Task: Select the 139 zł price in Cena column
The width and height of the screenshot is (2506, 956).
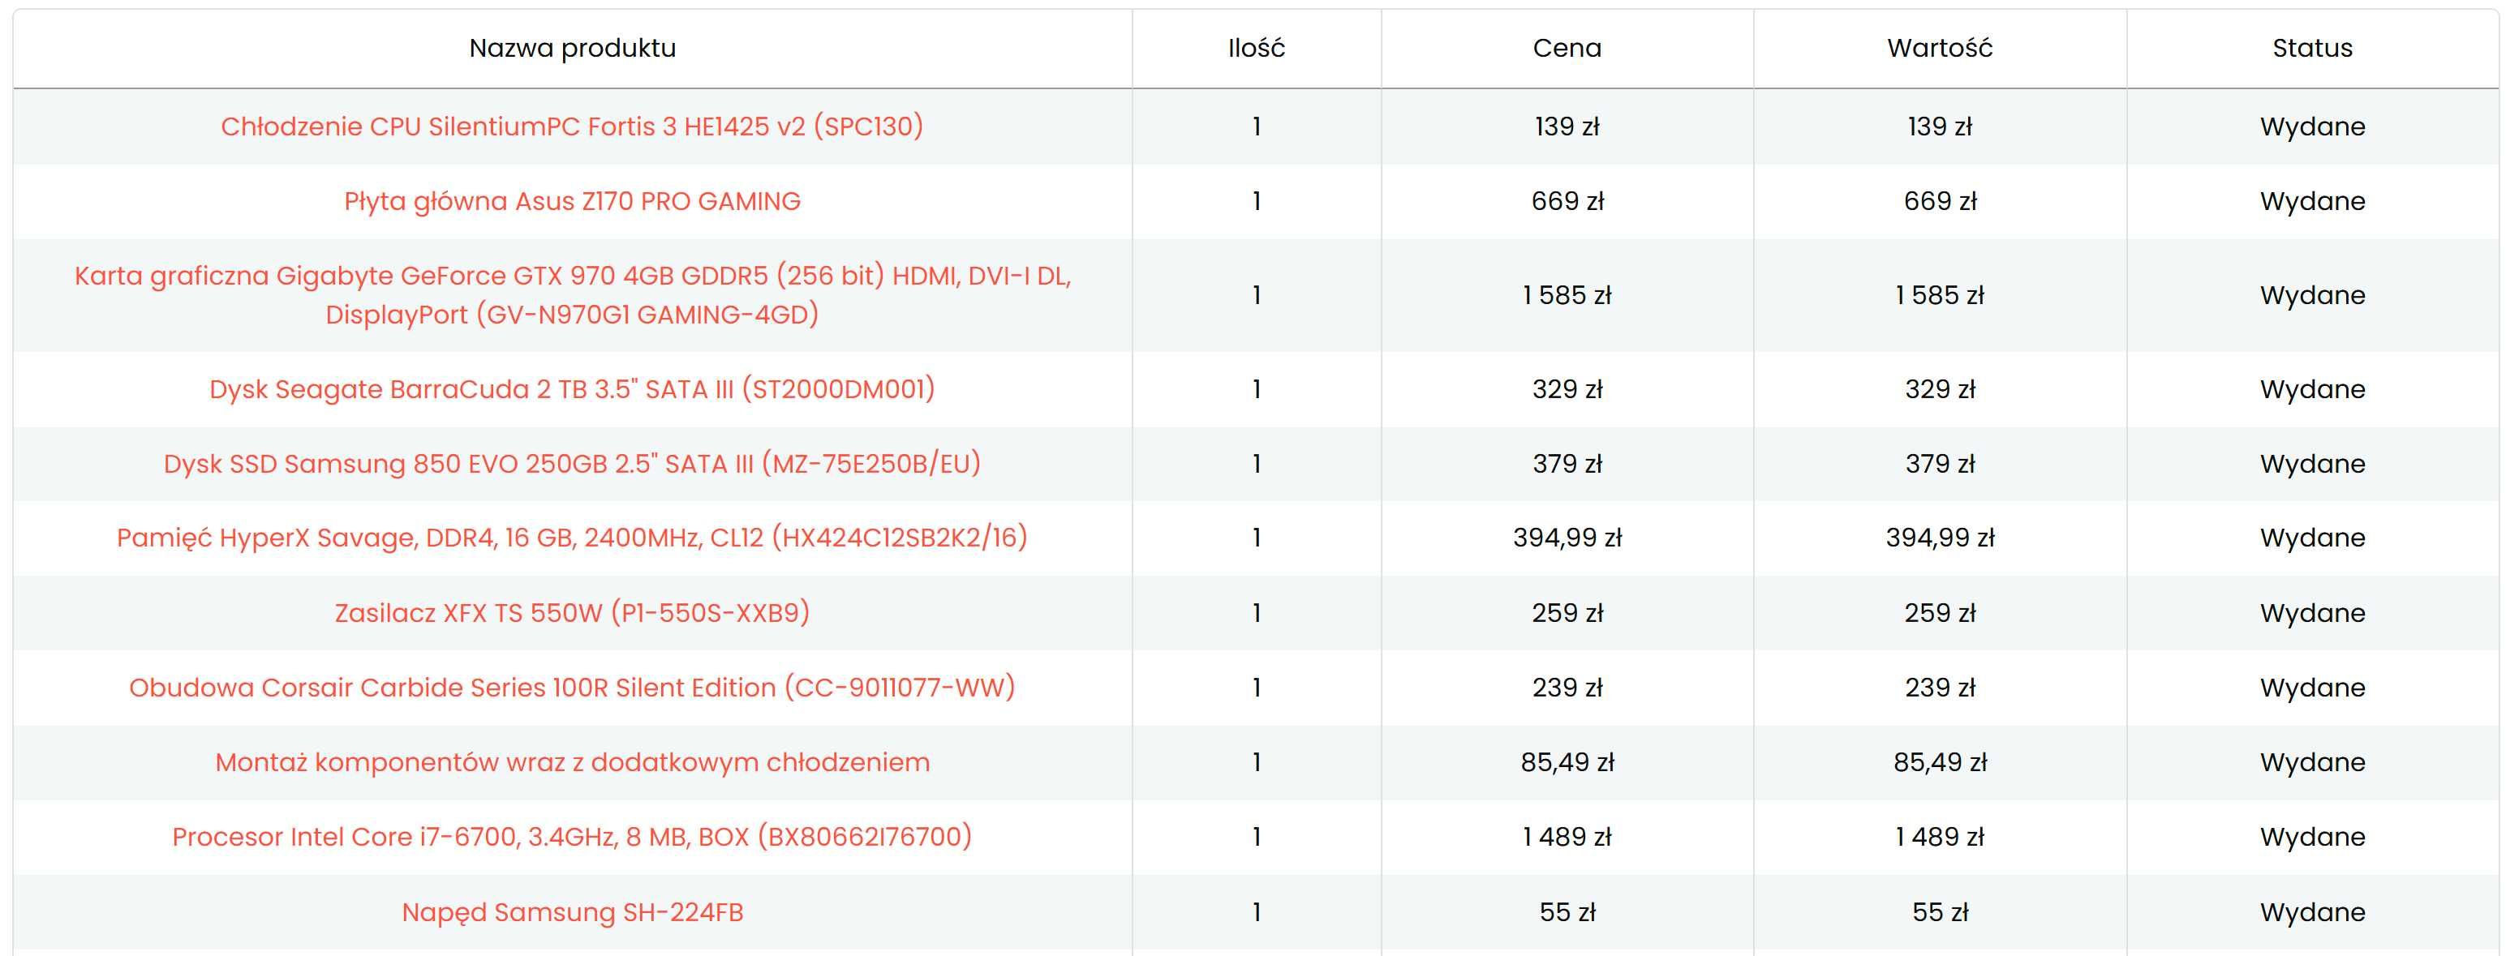Action: [x=1567, y=126]
